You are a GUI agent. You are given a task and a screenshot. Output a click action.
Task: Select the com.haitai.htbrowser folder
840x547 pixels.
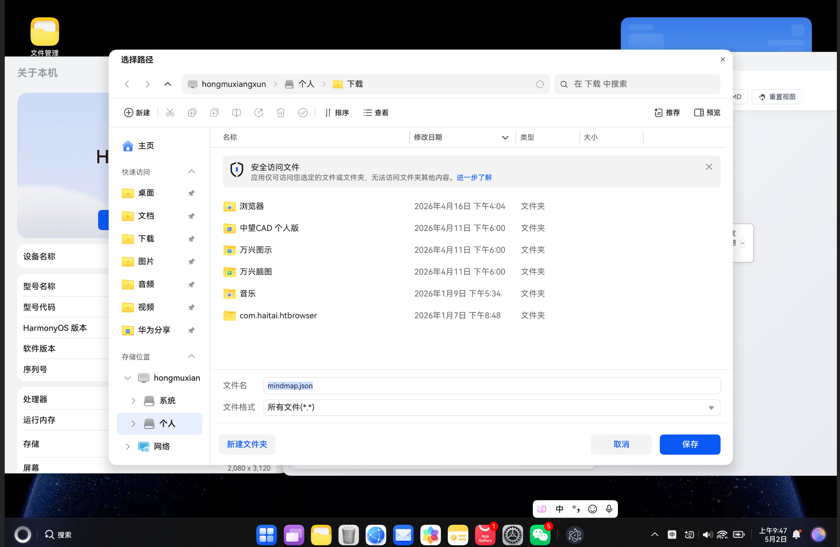pyautogui.click(x=270, y=315)
